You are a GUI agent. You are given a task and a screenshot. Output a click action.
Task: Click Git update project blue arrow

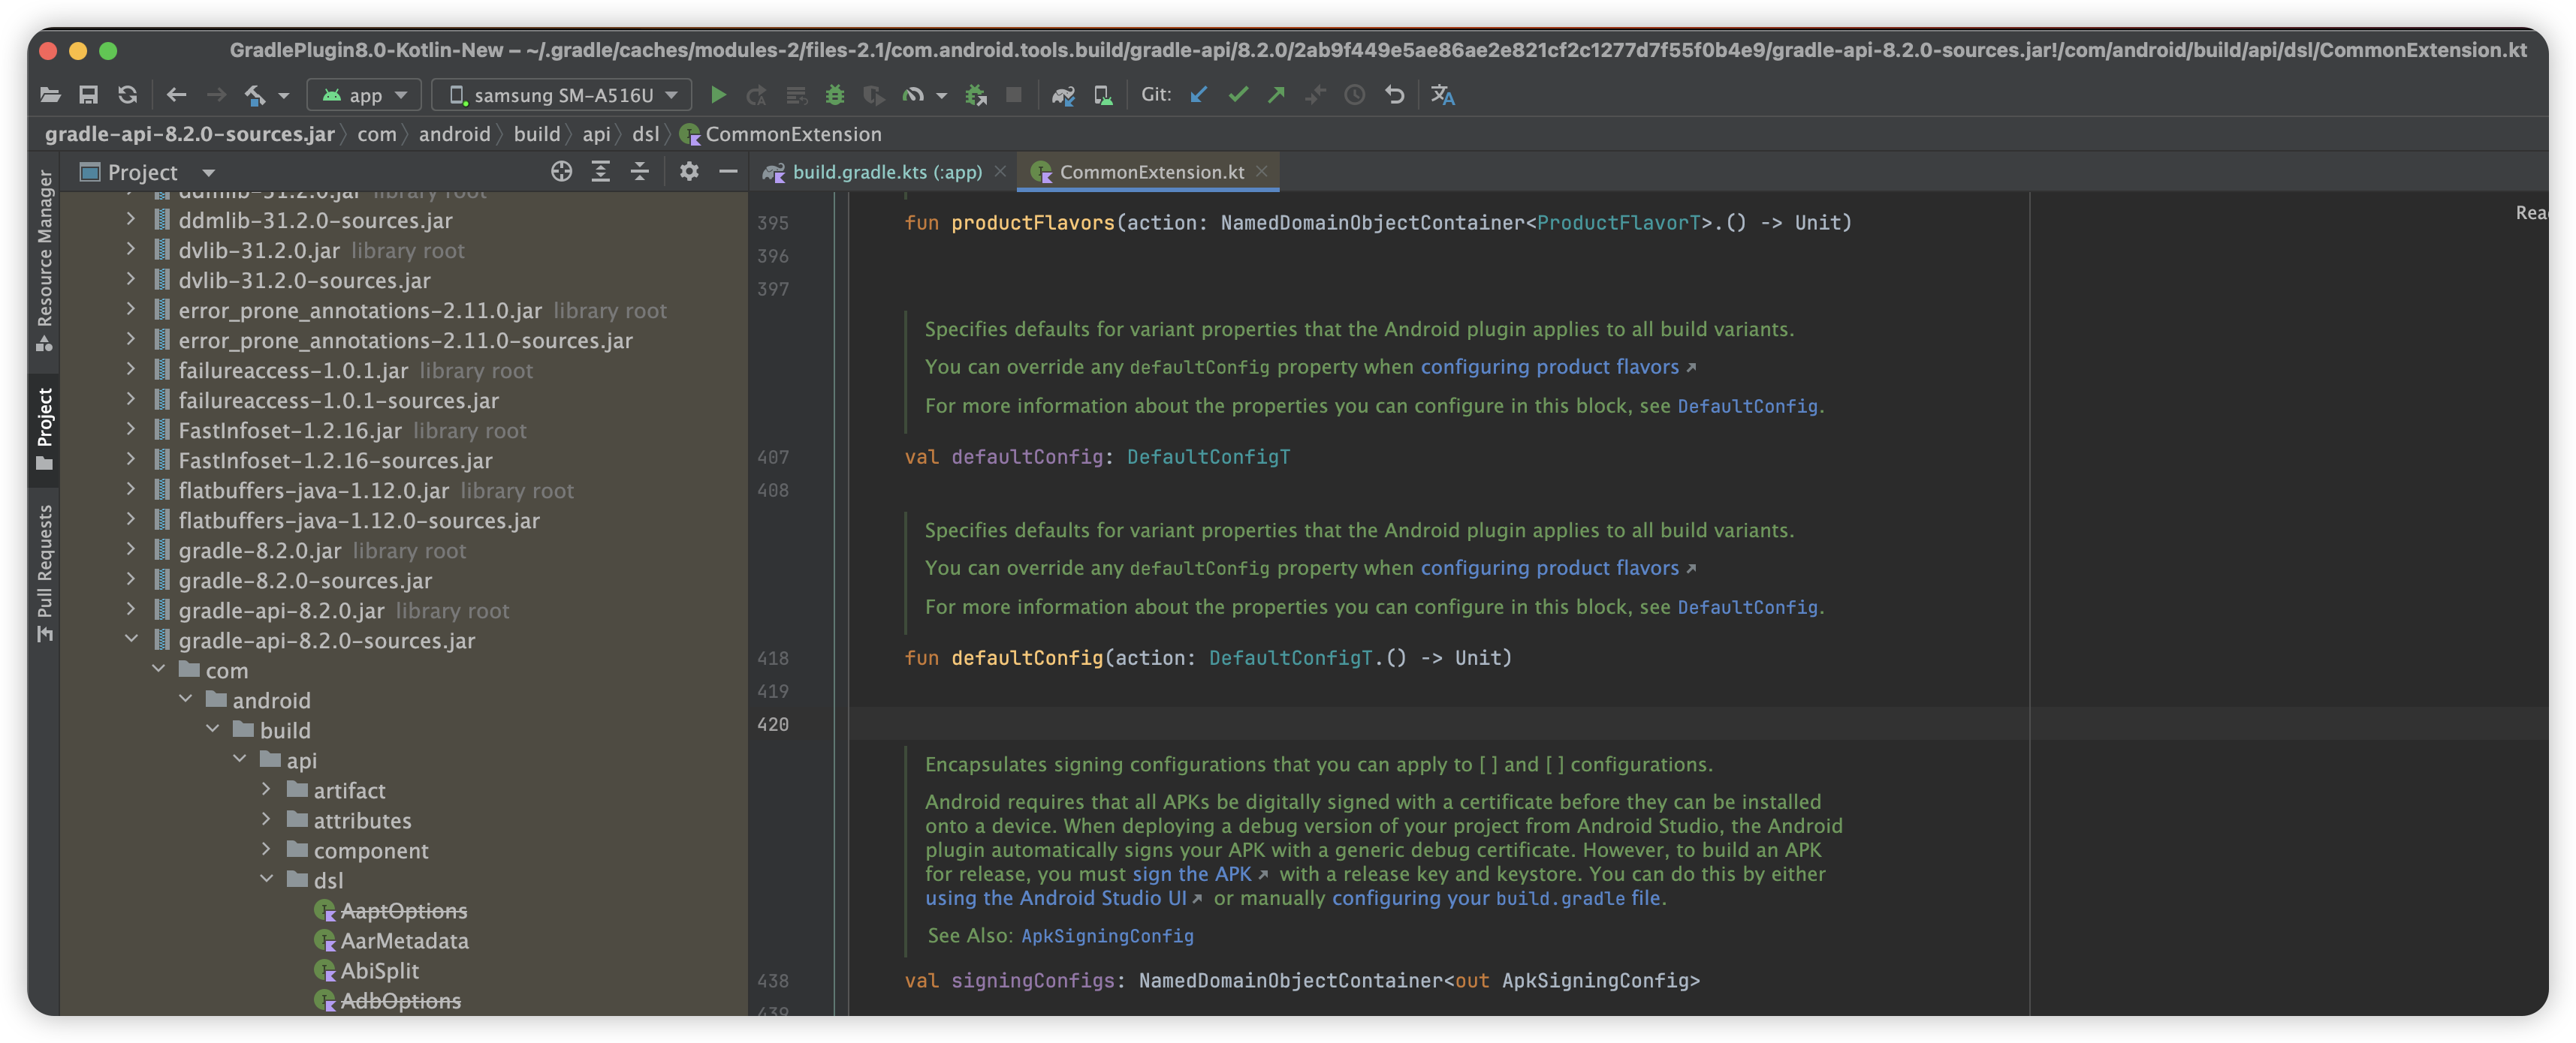(x=1198, y=95)
